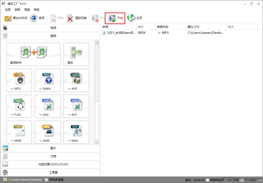
Task: Click the 耗时 : 00:00:00 elapsed time
Action: click(x=195, y=180)
